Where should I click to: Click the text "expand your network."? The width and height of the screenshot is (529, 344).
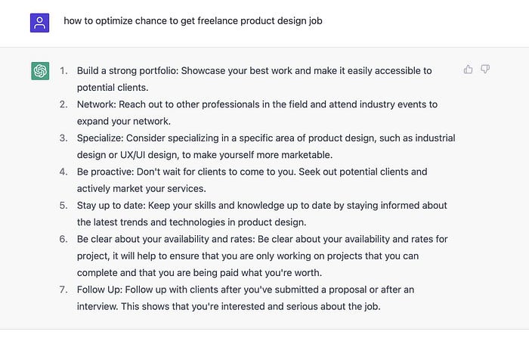click(124, 121)
